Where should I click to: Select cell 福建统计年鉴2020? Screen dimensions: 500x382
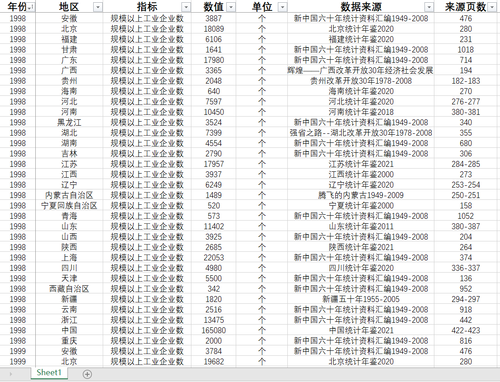point(361,39)
